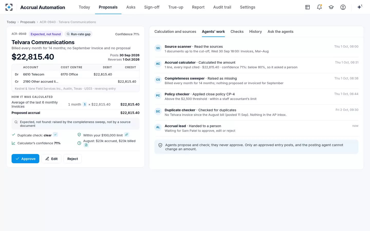Open the Report nav tab
Image resolution: width=370 pixels, height=231 pixels.
pyautogui.click(x=198, y=7)
